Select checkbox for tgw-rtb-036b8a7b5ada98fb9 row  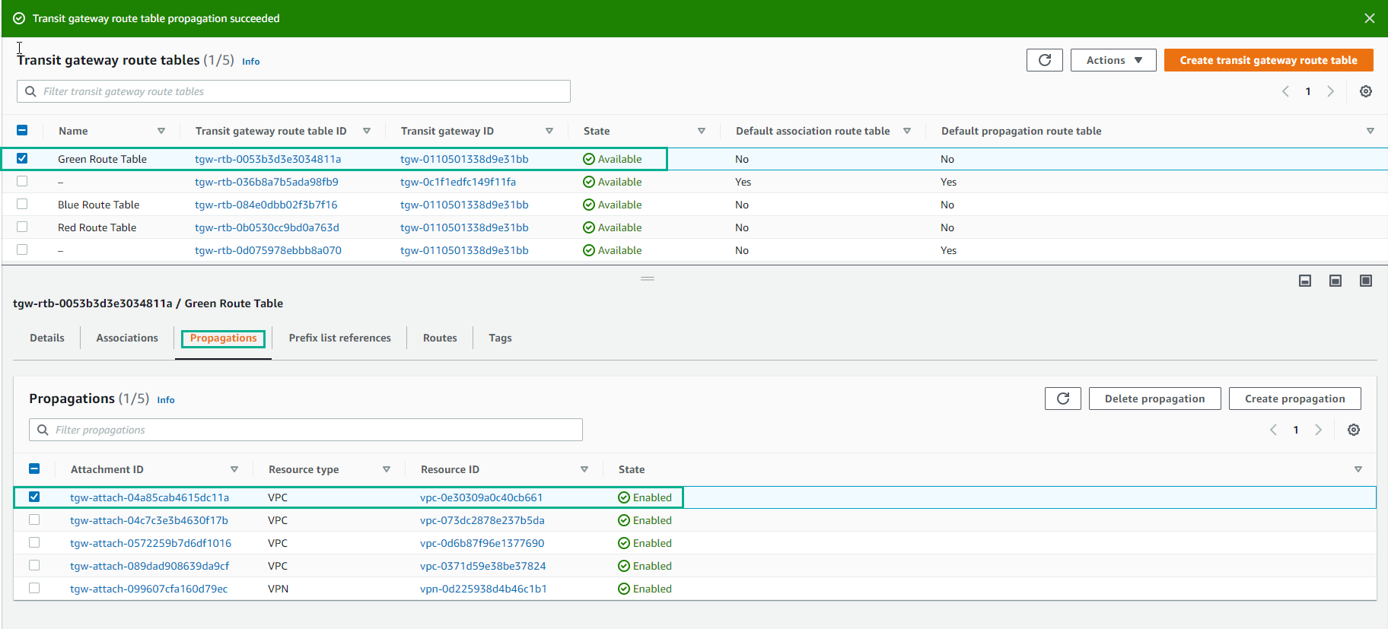point(22,181)
